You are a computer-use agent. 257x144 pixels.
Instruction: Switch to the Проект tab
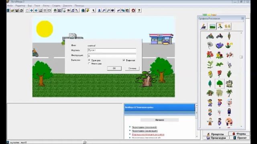pyautogui.click(x=240, y=138)
